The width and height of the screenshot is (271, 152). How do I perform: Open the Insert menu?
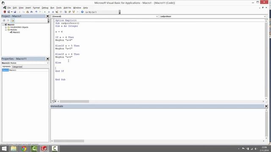tap(28, 8)
